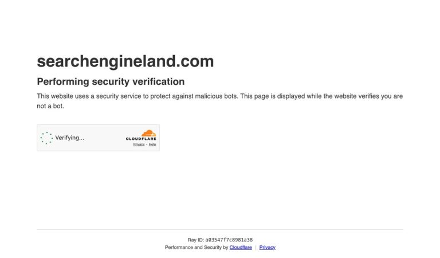The image size is (440, 258).
Task: Click the "Verifying..." status text
Action: (69, 138)
